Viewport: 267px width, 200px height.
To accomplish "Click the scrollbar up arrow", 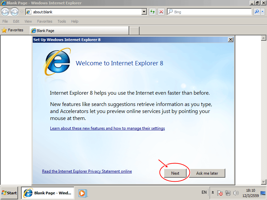I will (263, 38).
